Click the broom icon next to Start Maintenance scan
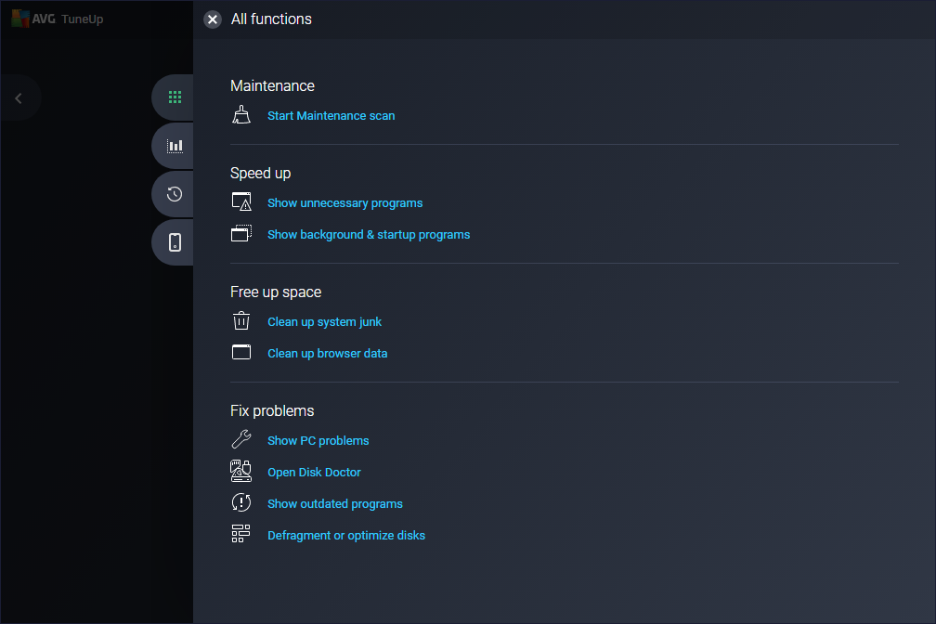Screen dimensions: 936x624 [x=241, y=114]
